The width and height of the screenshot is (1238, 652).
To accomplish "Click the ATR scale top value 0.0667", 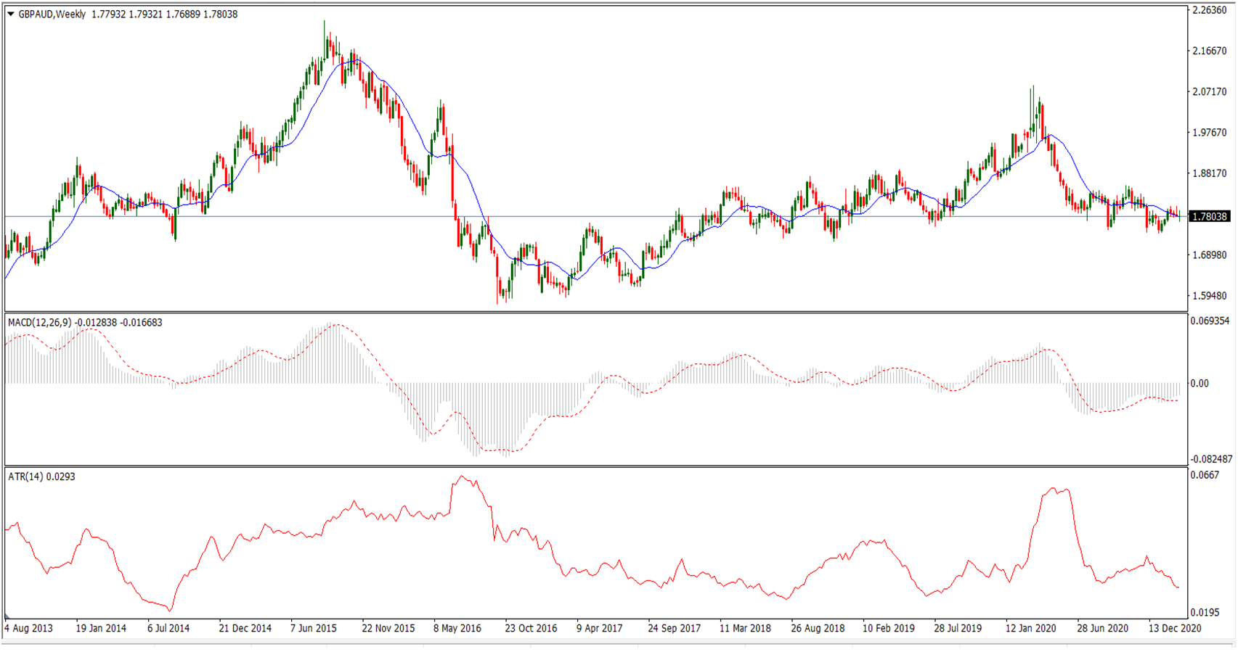I will 1205,475.
